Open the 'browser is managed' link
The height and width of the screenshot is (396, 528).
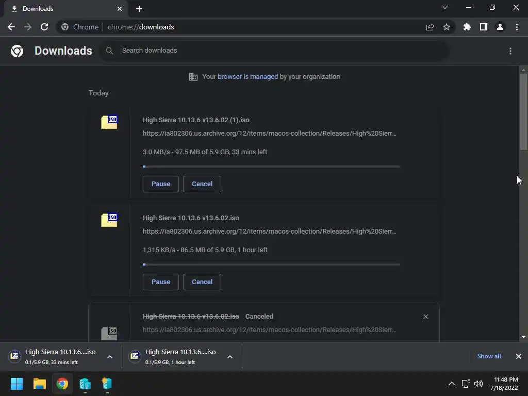point(248,76)
